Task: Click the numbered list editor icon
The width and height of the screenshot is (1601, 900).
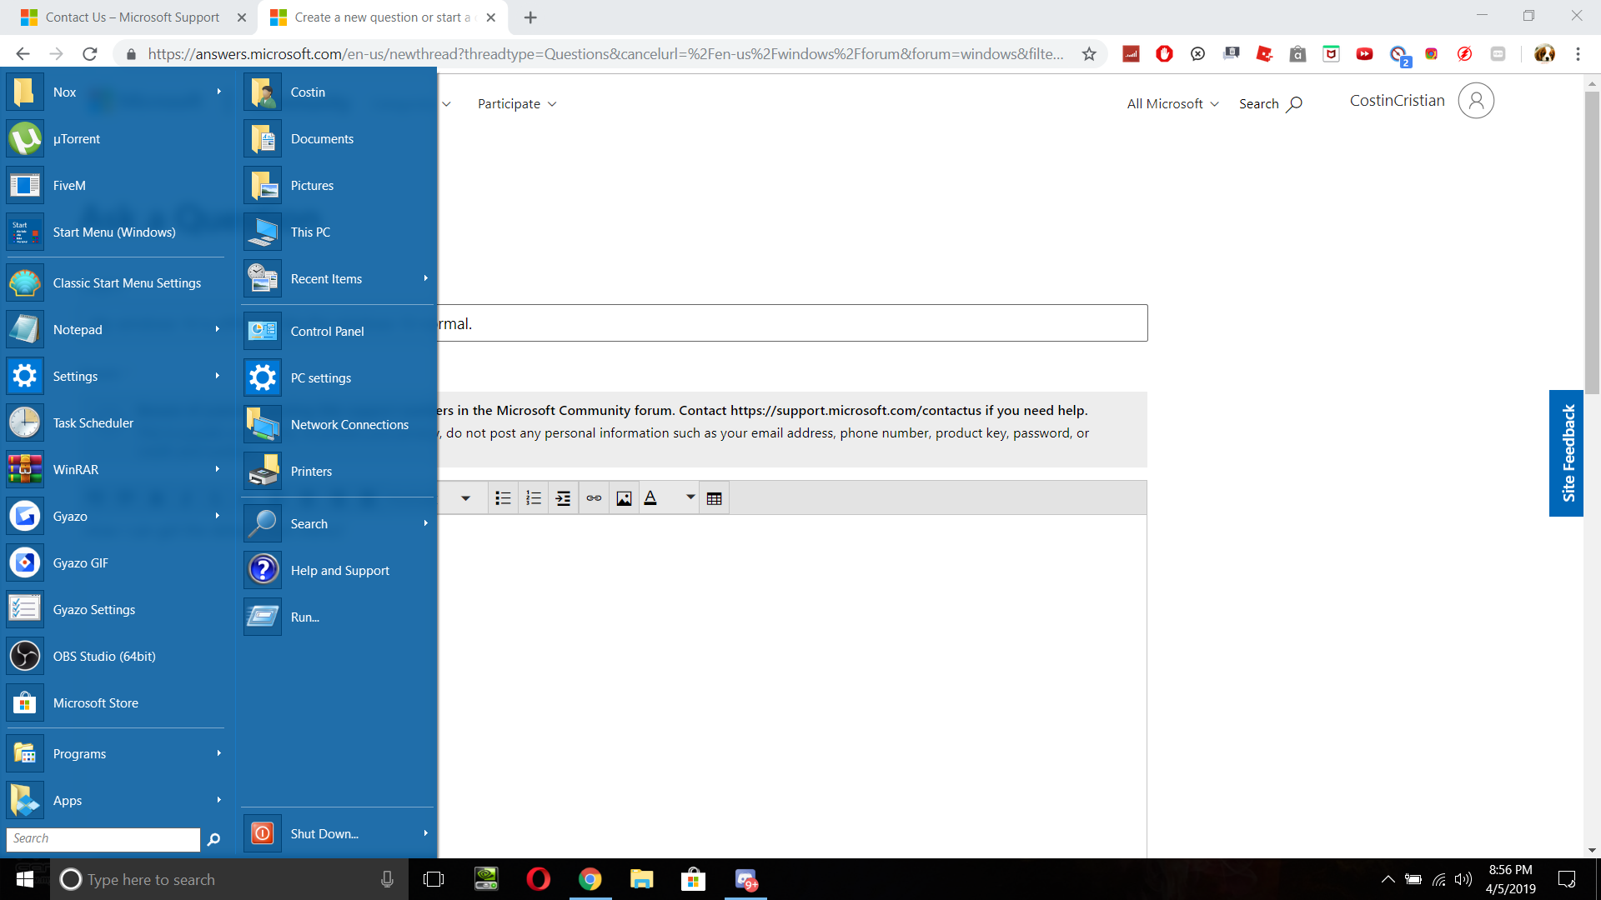Action: click(534, 498)
